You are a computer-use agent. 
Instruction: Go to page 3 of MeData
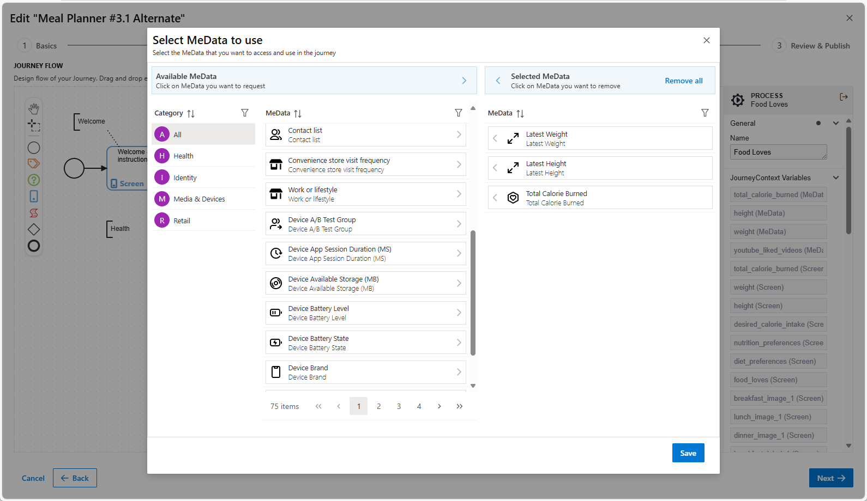tap(399, 406)
